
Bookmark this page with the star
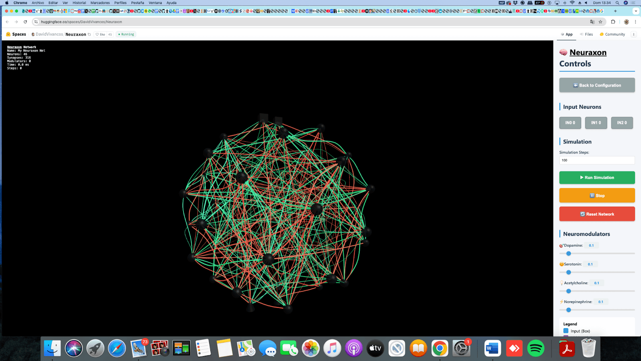point(600,22)
